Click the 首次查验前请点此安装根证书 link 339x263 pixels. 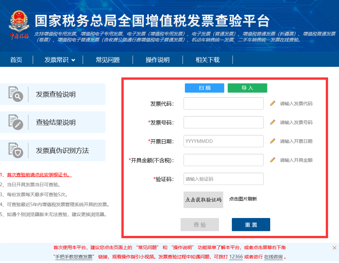[x=39, y=175]
